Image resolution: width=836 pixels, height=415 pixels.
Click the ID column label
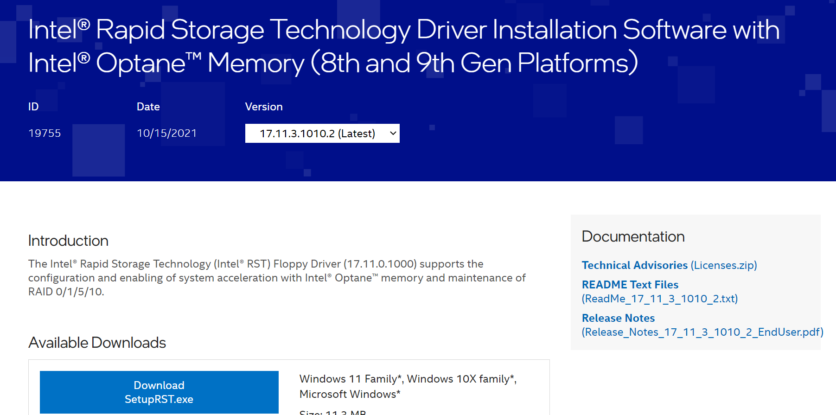[33, 107]
